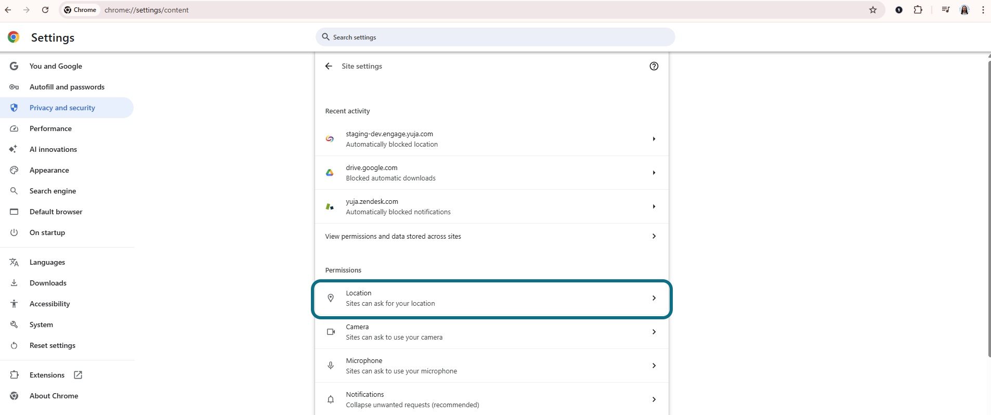Click the Google G icon for You and Google

[14, 66]
